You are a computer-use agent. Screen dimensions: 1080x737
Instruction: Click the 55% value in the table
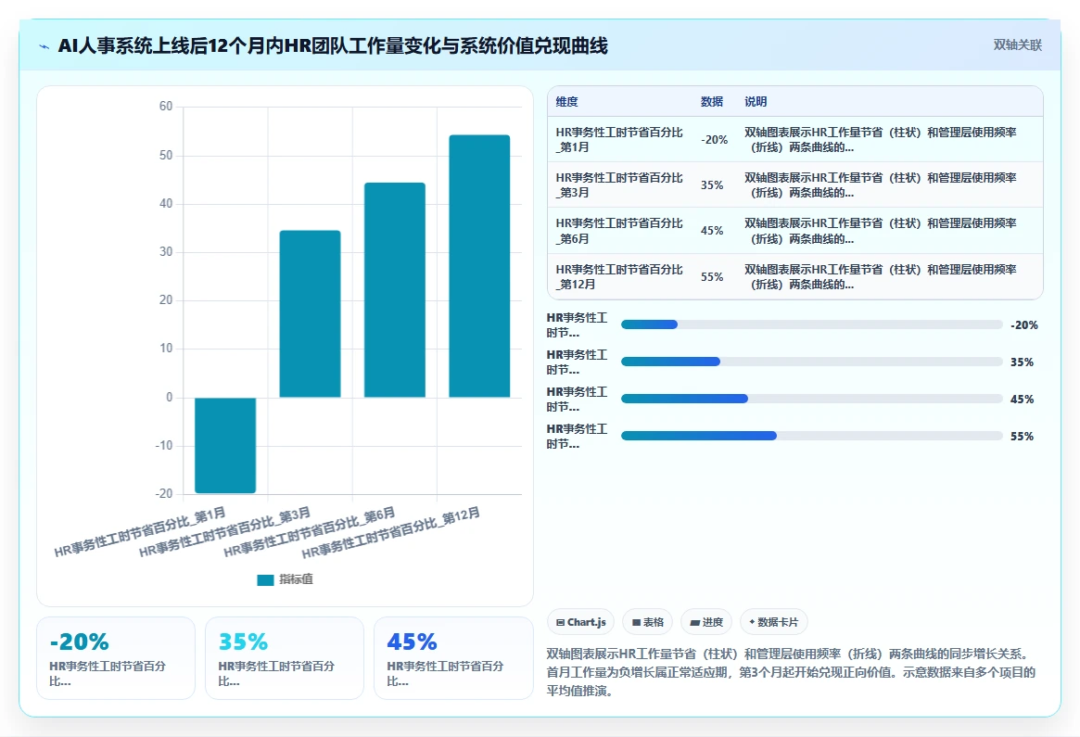click(712, 277)
